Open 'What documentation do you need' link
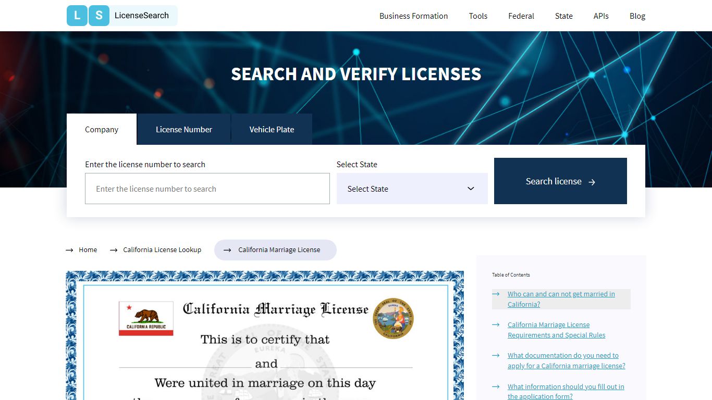Image resolution: width=712 pixels, height=400 pixels. (567, 360)
